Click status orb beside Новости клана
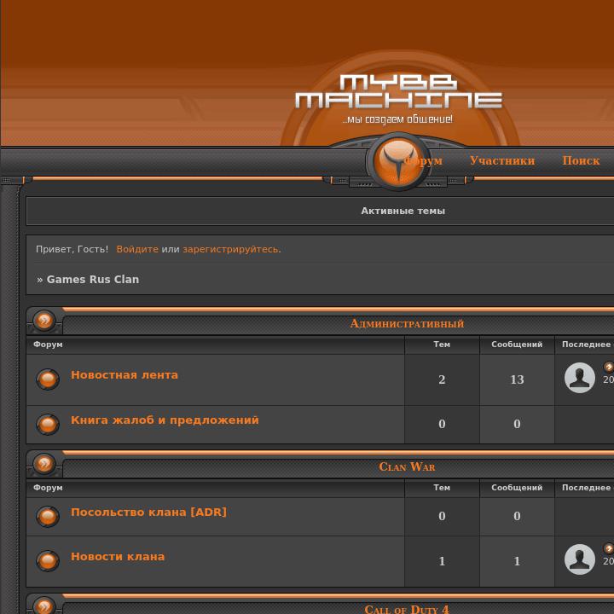 pyautogui.click(x=48, y=561)
